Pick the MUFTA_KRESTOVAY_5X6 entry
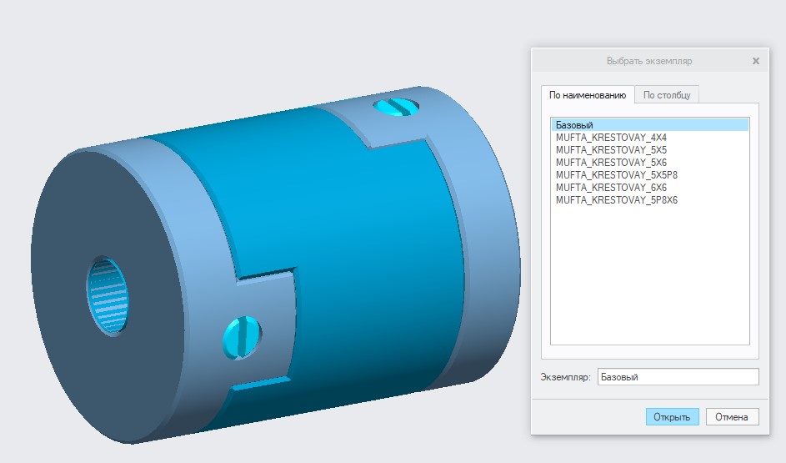The height and width of the screenshot is (463, 786). tap(649, 163)
